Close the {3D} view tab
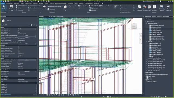 [x=49, y=17]
